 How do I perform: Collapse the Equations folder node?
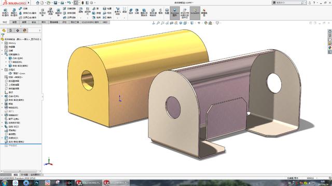(x=2, y=70)
